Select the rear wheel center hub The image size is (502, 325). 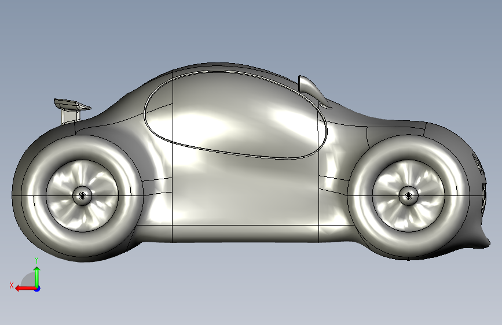[82, 196]
